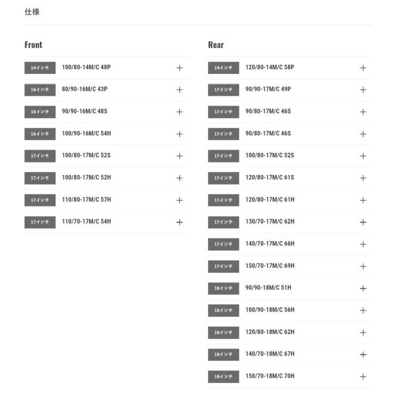This screenshot has width=394, height=394.
Task: Select the 140/70-18M/C 67H size label
Action: coord(270,354)
